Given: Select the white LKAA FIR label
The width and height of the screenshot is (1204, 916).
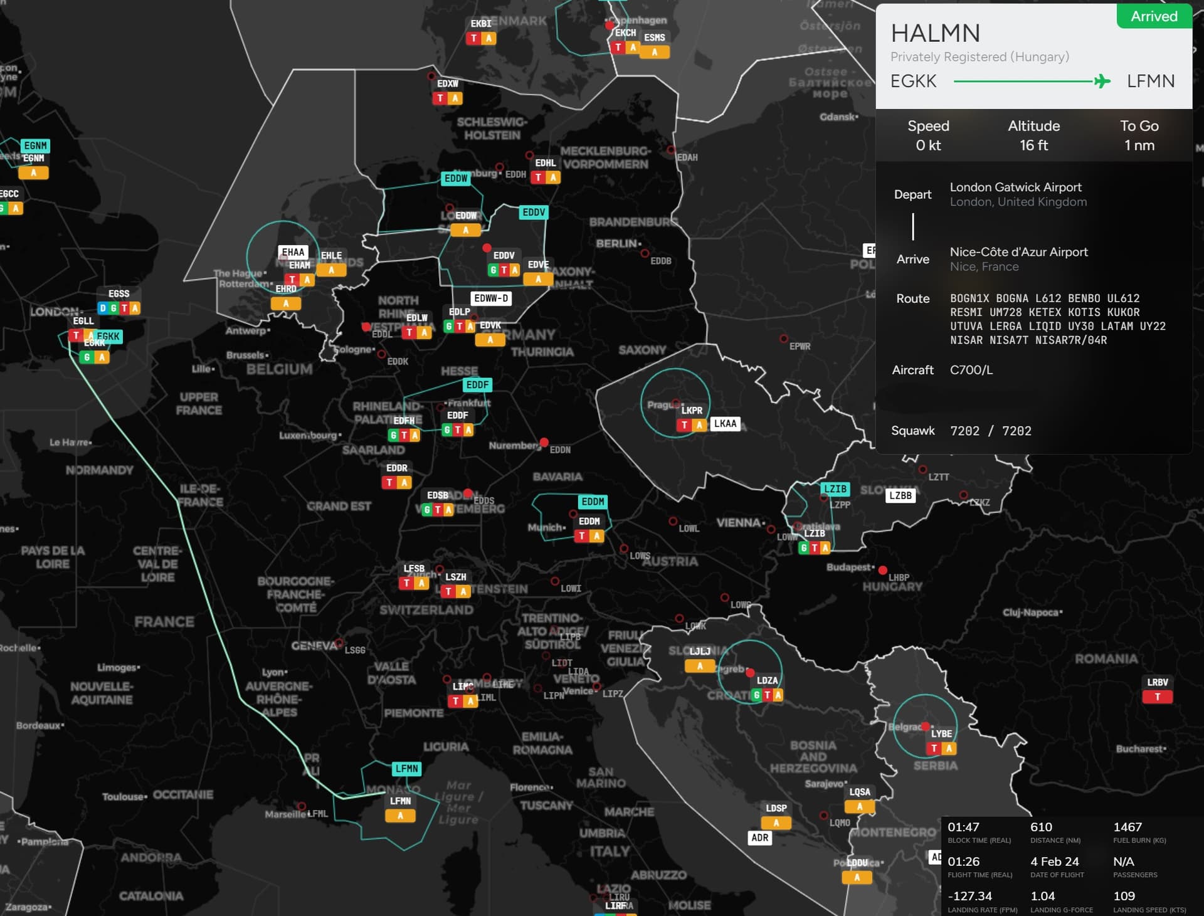Looking at the screenshot, I should 725,424.
